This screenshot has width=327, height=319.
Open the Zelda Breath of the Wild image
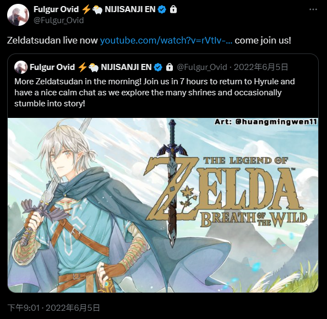pos(163,205)
